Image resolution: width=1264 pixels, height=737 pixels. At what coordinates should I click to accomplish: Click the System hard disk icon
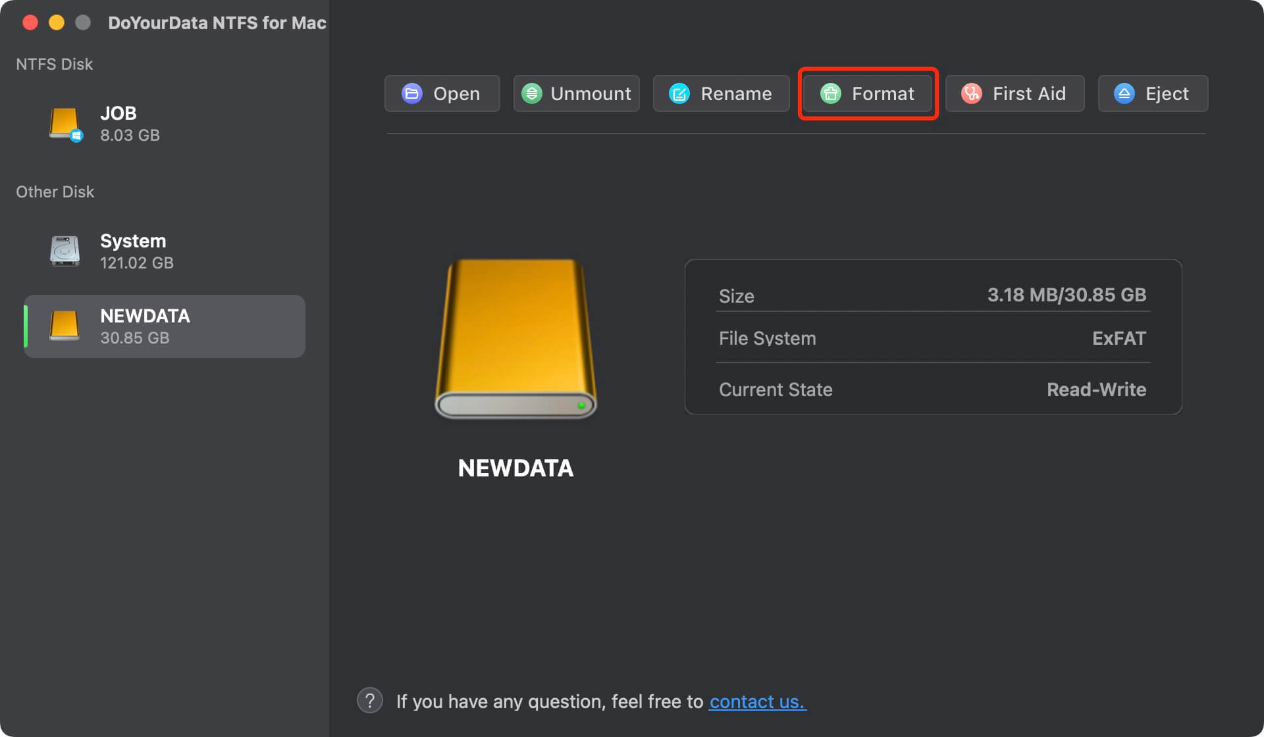(x=65, y=251)
